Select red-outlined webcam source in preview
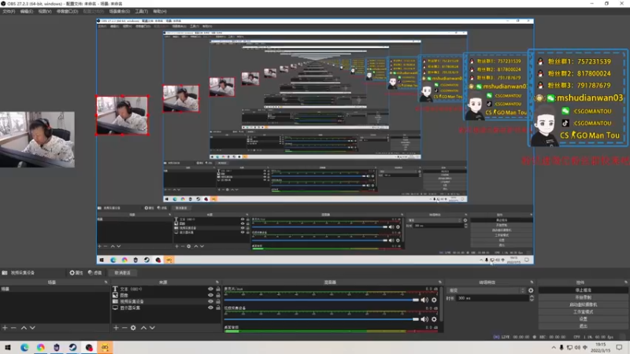The width and height of the screenshot is (630, 354). click(x=122, y=115)
